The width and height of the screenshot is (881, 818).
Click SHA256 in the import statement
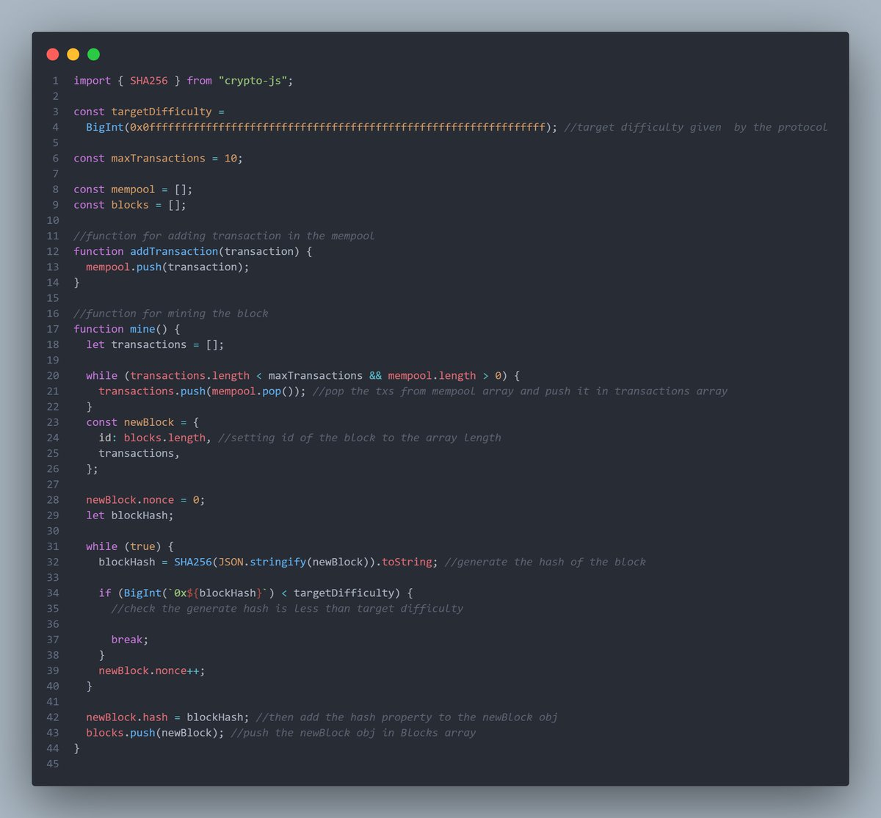(149, 81)
